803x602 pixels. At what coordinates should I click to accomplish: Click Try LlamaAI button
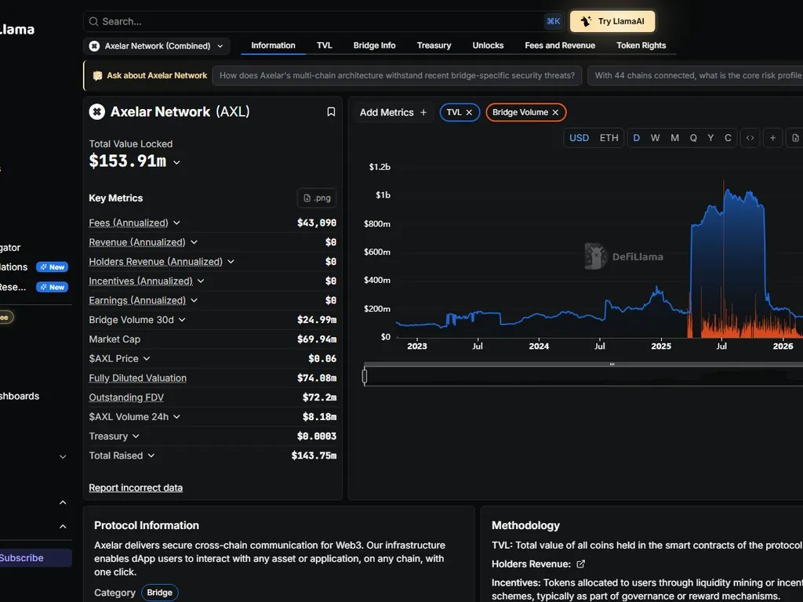tap(612, 21)
